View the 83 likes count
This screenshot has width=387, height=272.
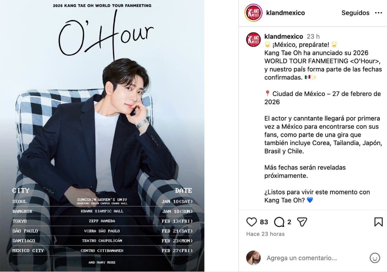(264, 222)
